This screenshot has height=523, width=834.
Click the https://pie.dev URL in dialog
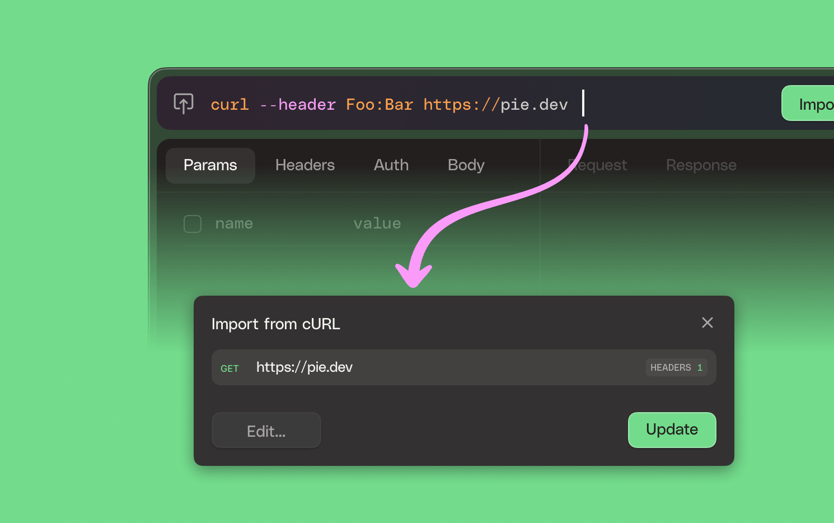point(304,367)
